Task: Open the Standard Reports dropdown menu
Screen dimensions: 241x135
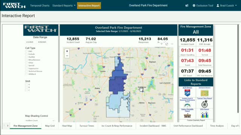Action: (64, 6)
